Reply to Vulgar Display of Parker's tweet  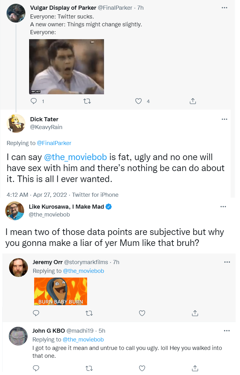[34, 101]
